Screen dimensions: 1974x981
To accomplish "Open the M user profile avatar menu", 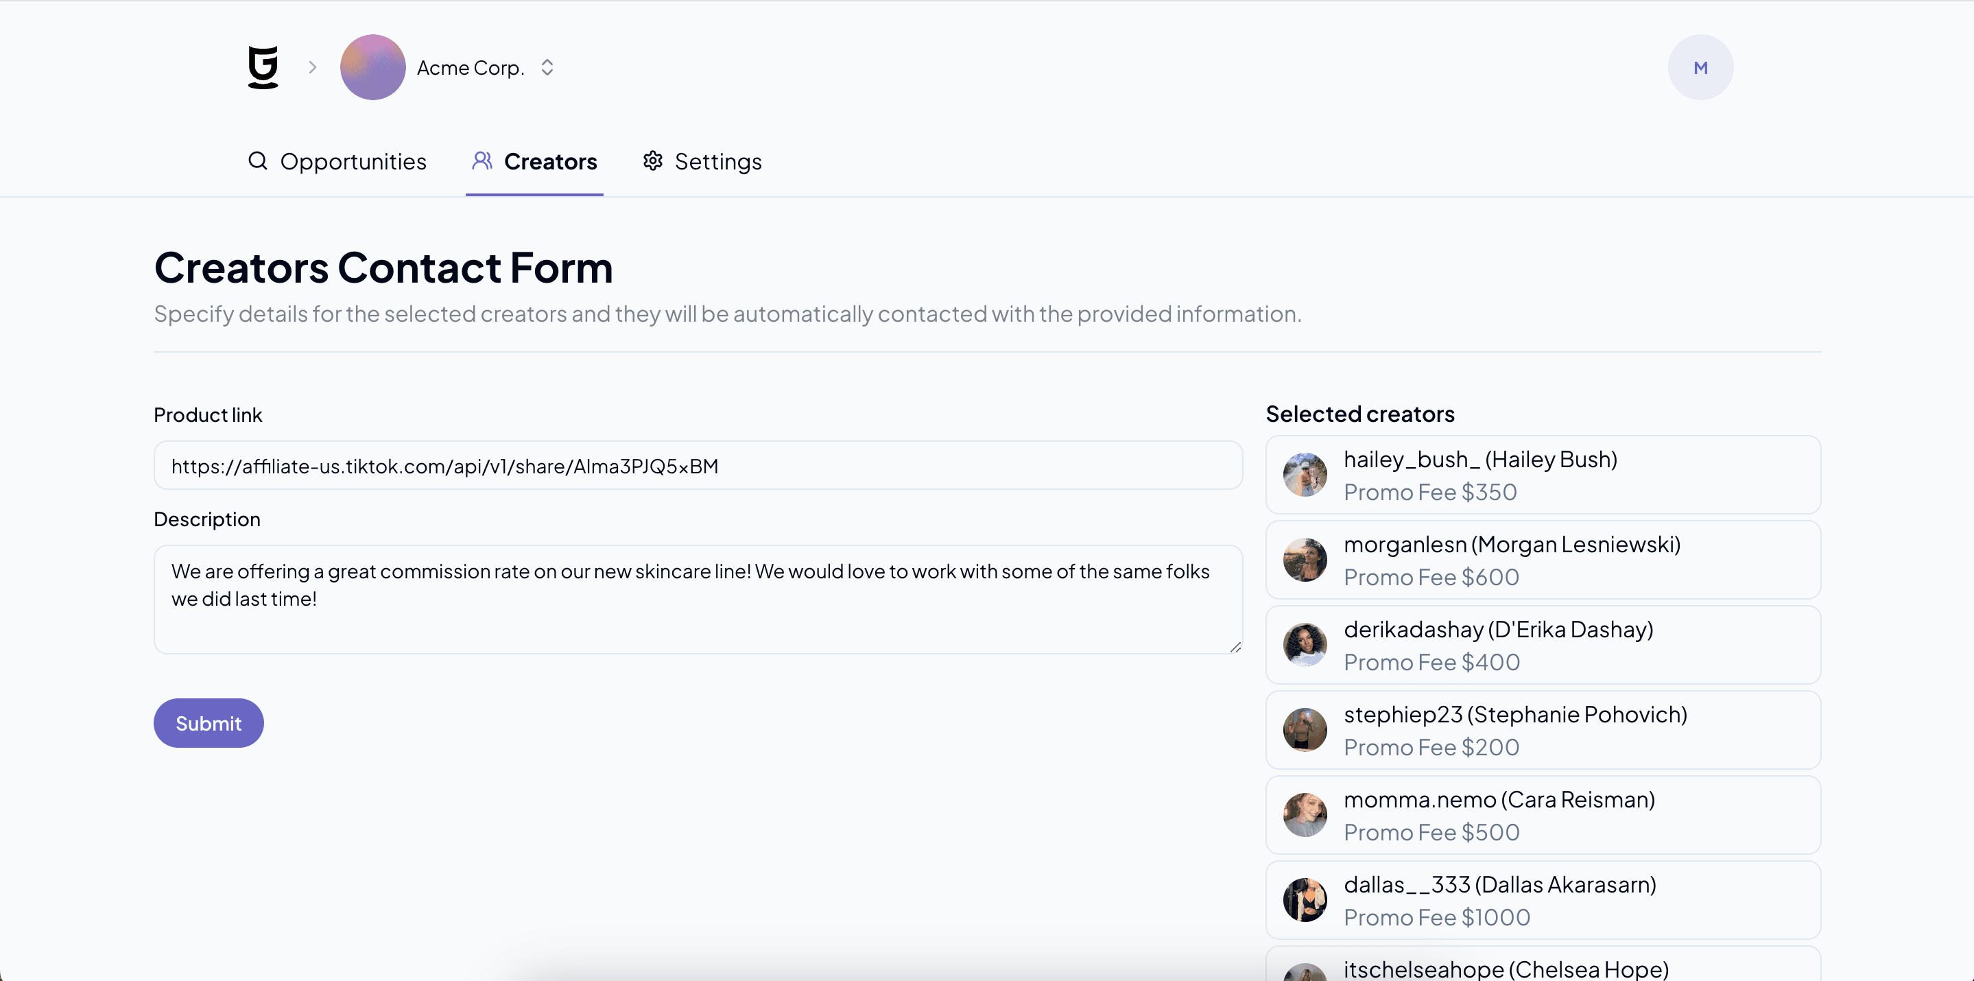I will tap(1700, 67).
